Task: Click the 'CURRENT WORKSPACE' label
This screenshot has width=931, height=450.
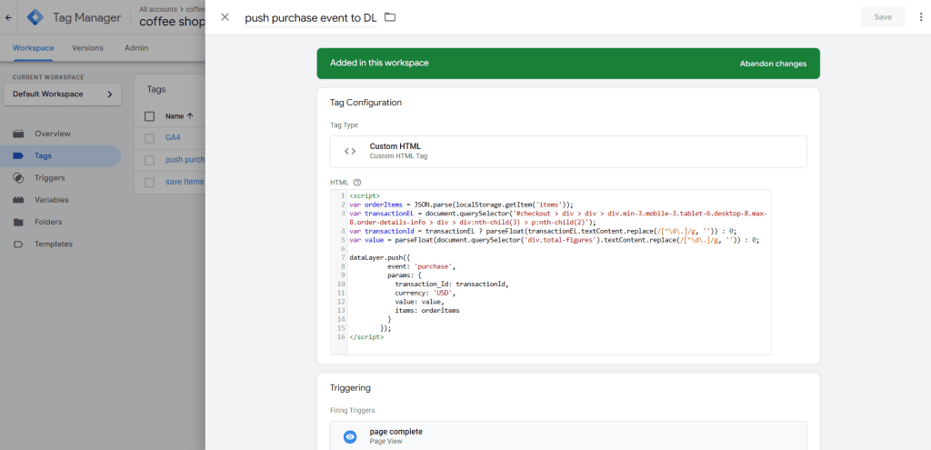Action: 48,77
